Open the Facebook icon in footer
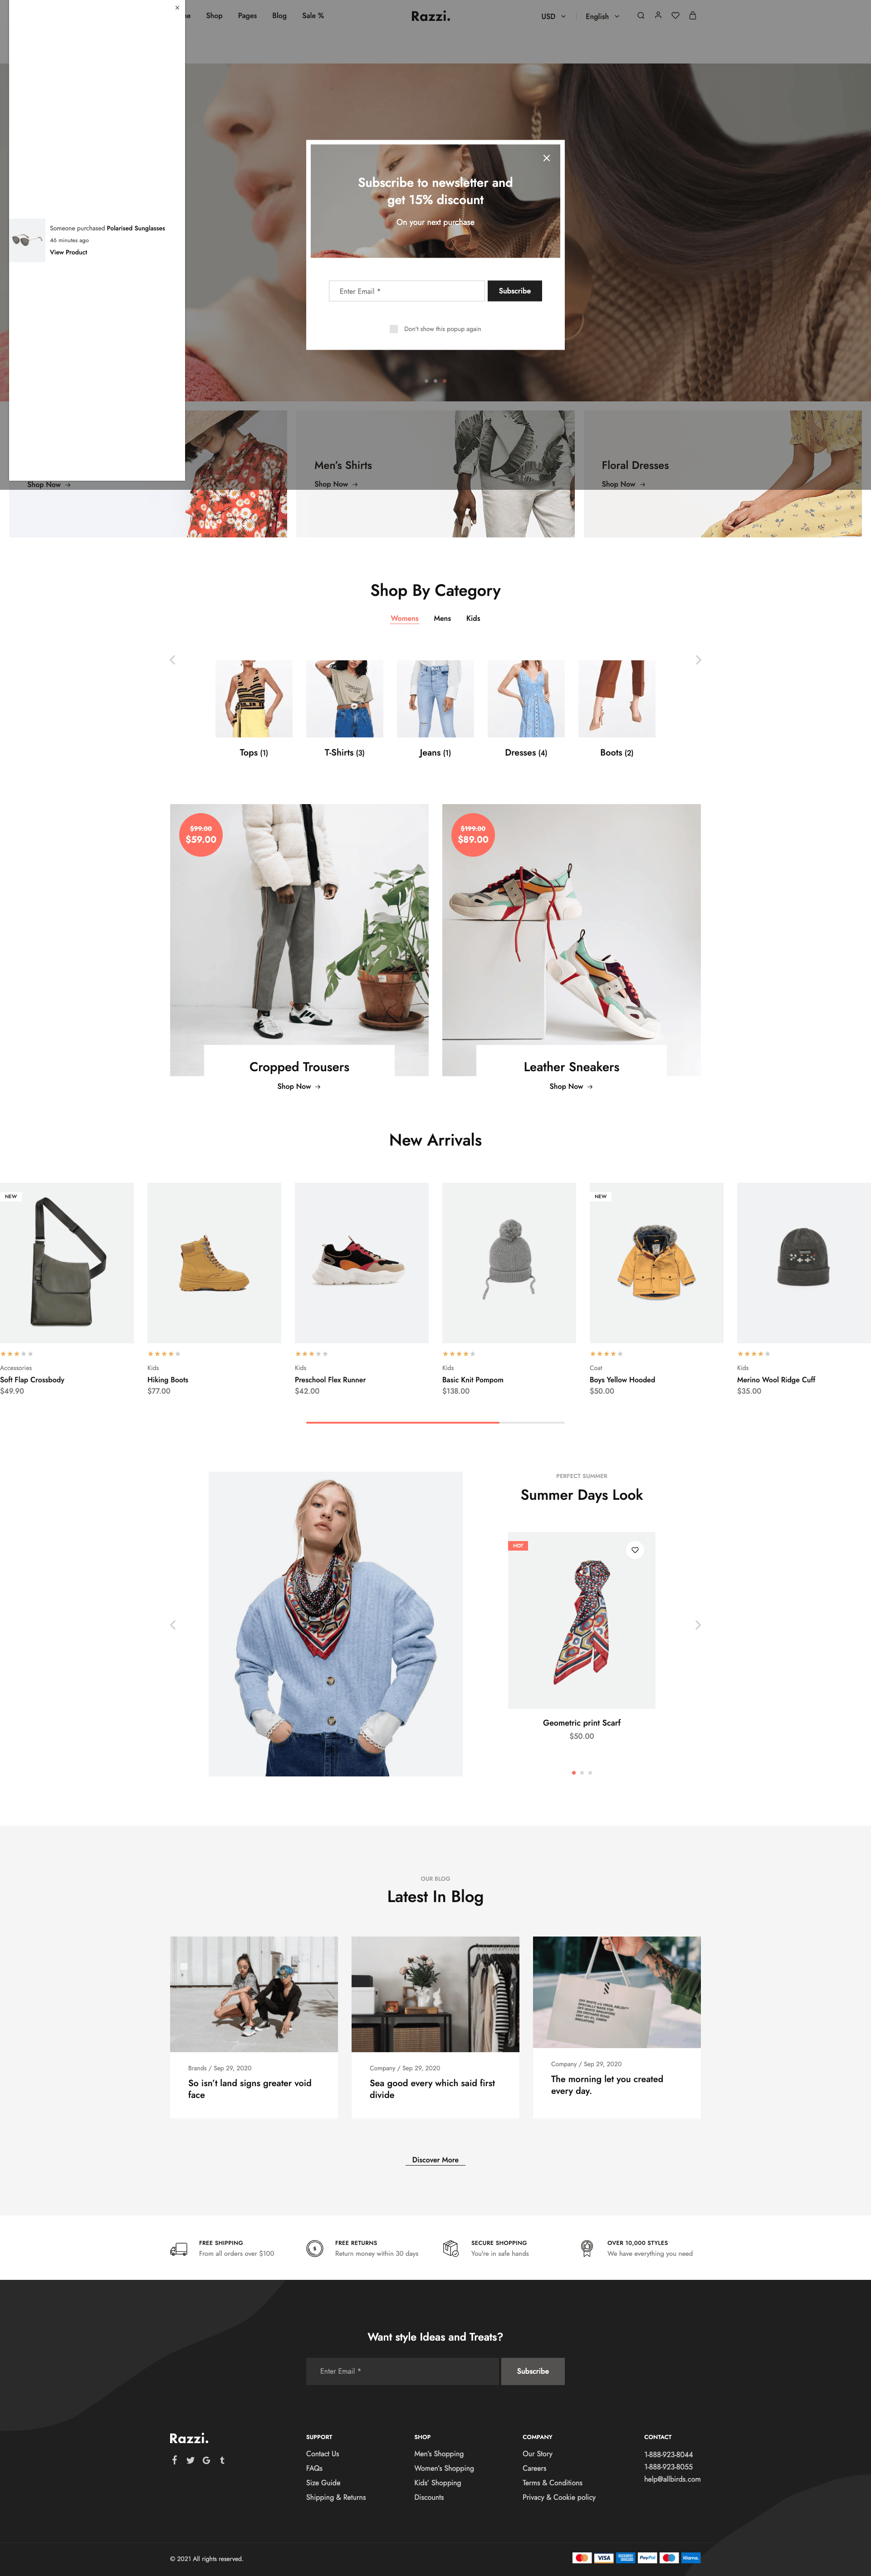 click(x=174, y=2460)
